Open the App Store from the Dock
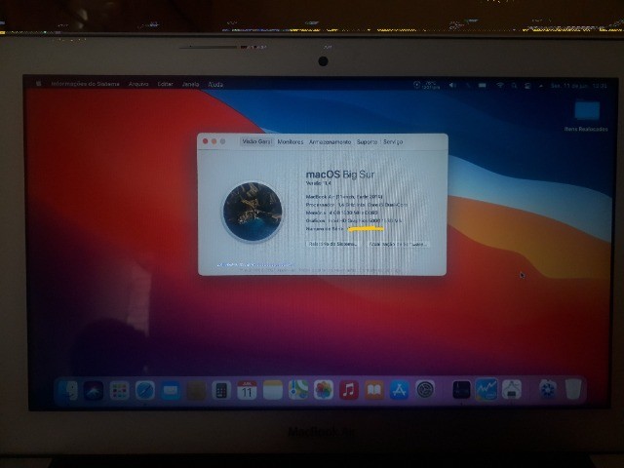This screenshot has width=624, height=468. [400, 390]
